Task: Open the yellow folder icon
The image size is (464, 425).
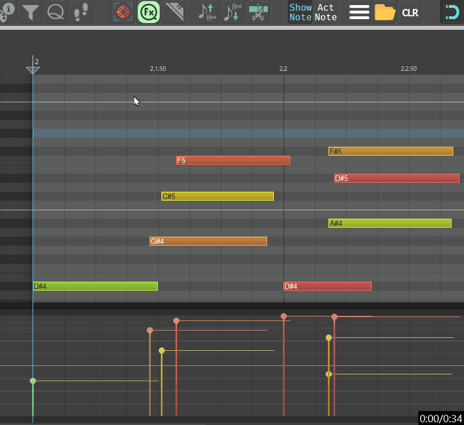Action: click(385, 12)
